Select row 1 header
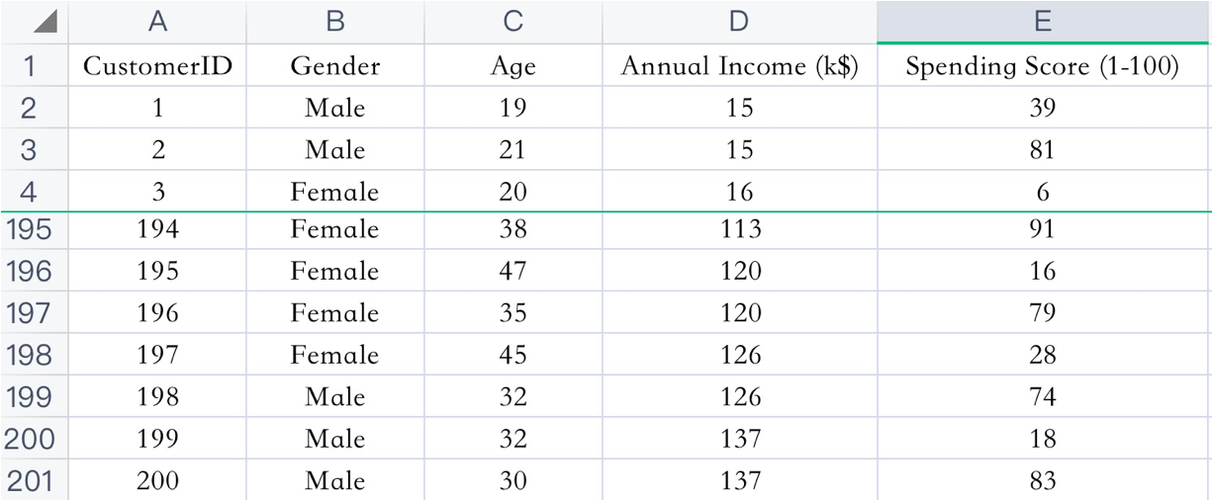Viewport: 1213px width, 500px height. 29,66
